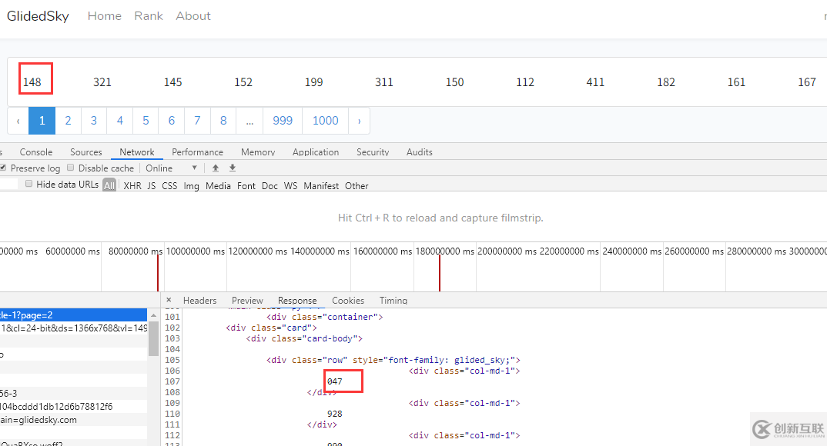Image resolution: width=827 pixels, height=446 pixels.
Task: Go to page 2 in pagination
Action: (68, 121)
